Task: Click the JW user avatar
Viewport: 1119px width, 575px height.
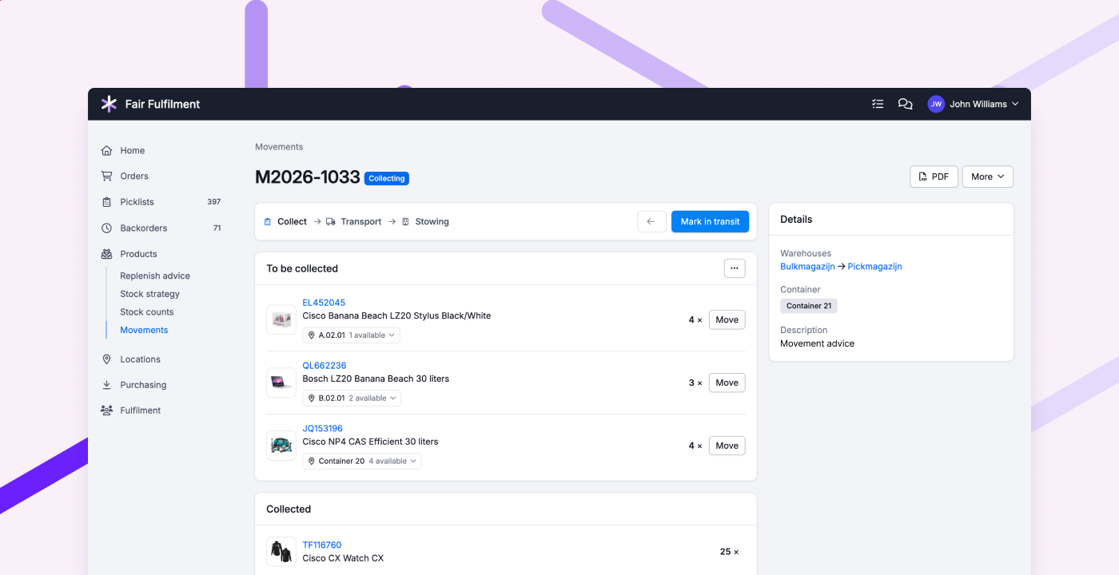Action: [x=936, y=104]
